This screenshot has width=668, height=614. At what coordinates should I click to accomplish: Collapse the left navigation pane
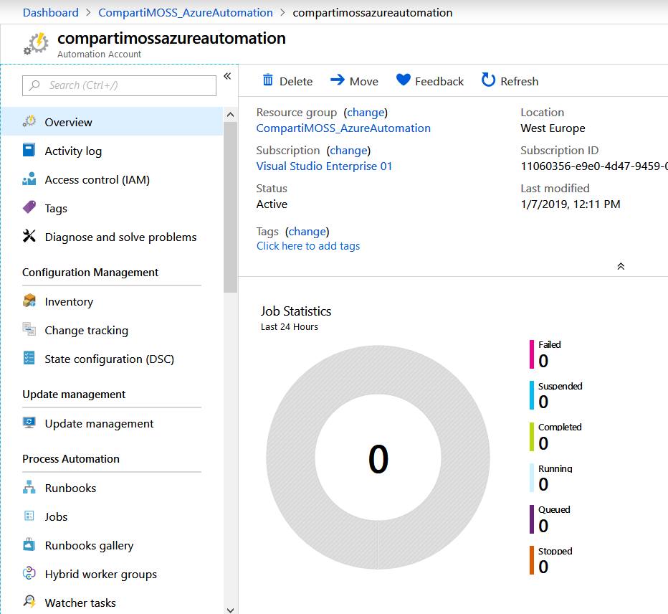point(227,75)
